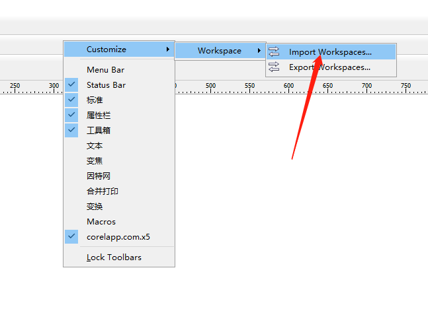
Task: Uncheck the 标准 toolbar
Action: (119, 100)
